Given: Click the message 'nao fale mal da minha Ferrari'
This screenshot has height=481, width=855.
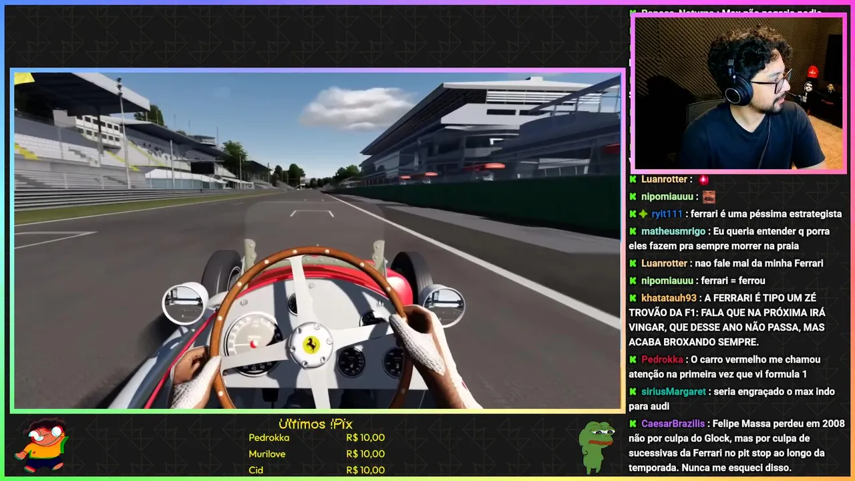Looking at the screenshot, I should point(759,263).
